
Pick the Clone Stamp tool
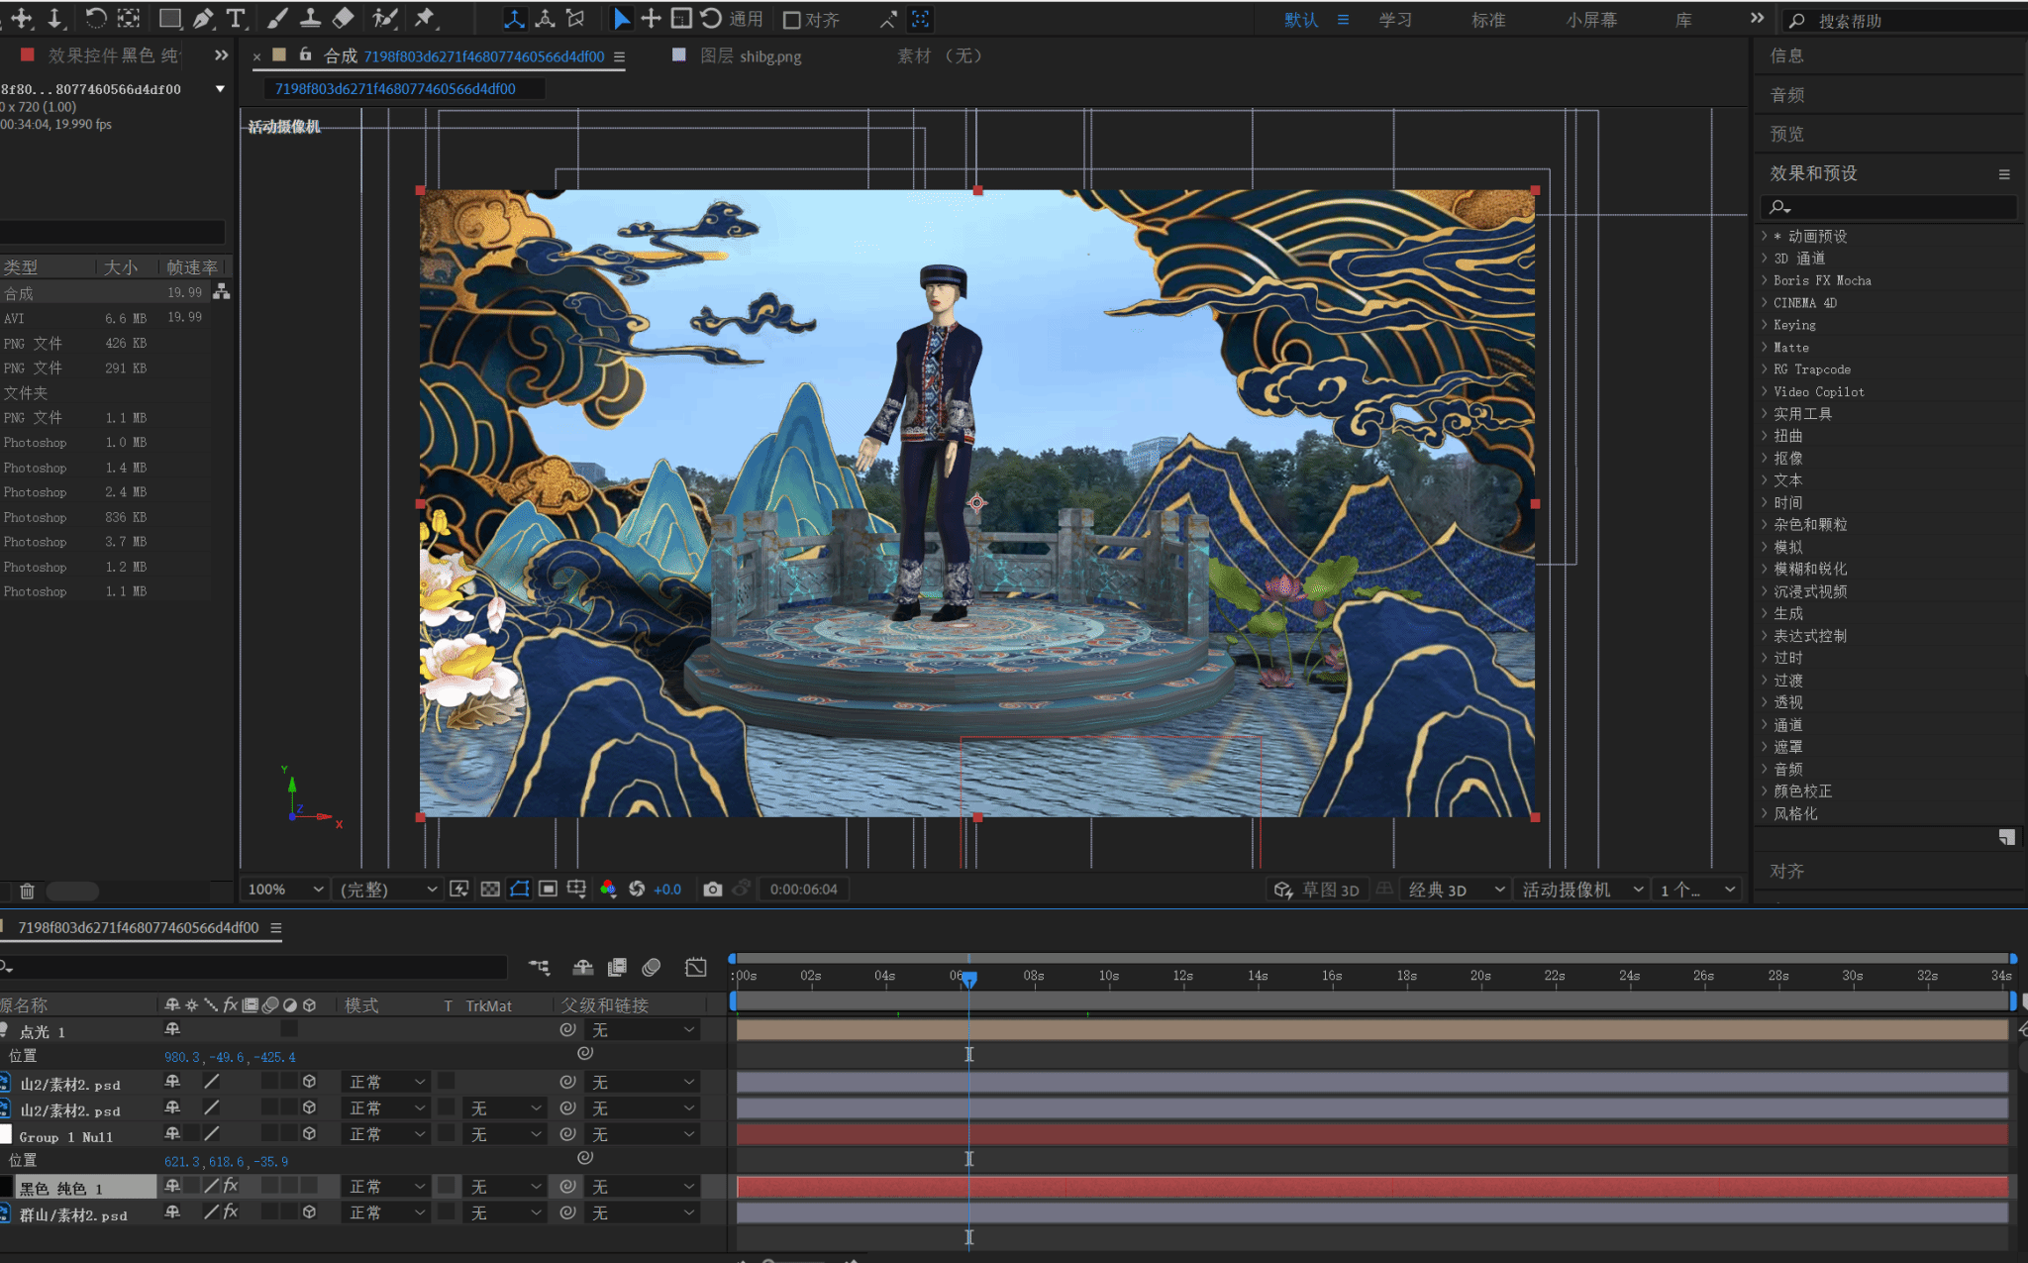point(310,18)
